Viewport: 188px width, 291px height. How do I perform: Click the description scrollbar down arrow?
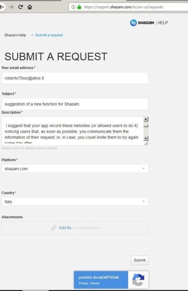coord(146,138)
